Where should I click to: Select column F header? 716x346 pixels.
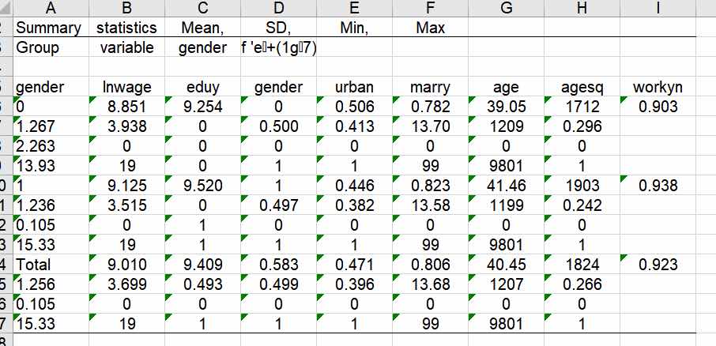pos(430,8)
